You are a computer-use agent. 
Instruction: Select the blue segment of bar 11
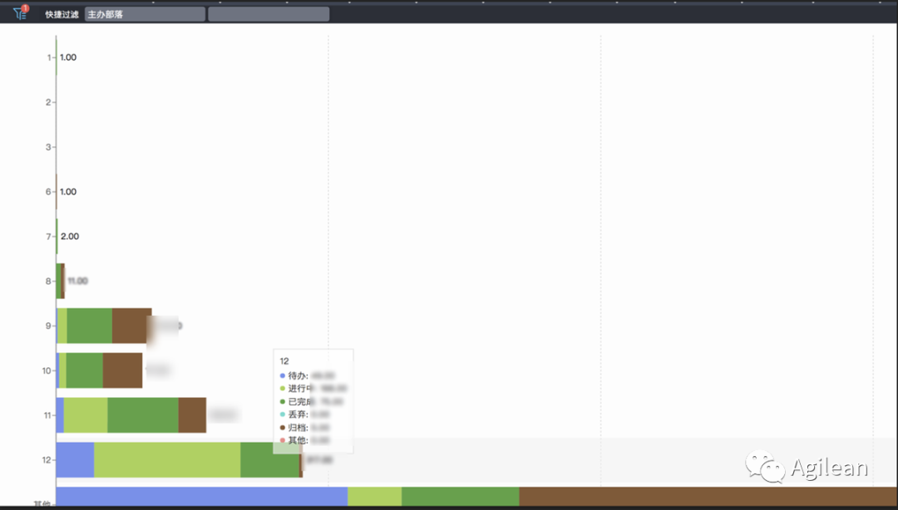(60, 415)
